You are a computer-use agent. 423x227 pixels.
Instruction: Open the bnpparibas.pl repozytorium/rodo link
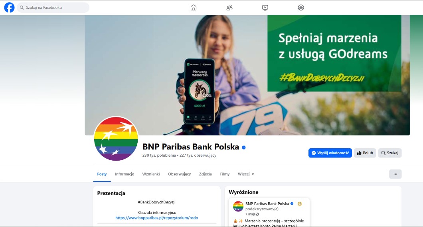click(157, 217)
